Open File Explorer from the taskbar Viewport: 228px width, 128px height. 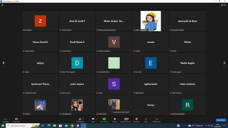pyautogui.click(x=55, y=126)
